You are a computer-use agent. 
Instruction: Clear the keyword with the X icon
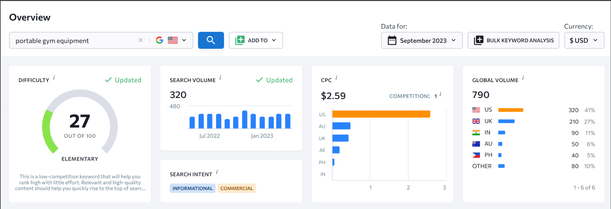coord(141,40)
